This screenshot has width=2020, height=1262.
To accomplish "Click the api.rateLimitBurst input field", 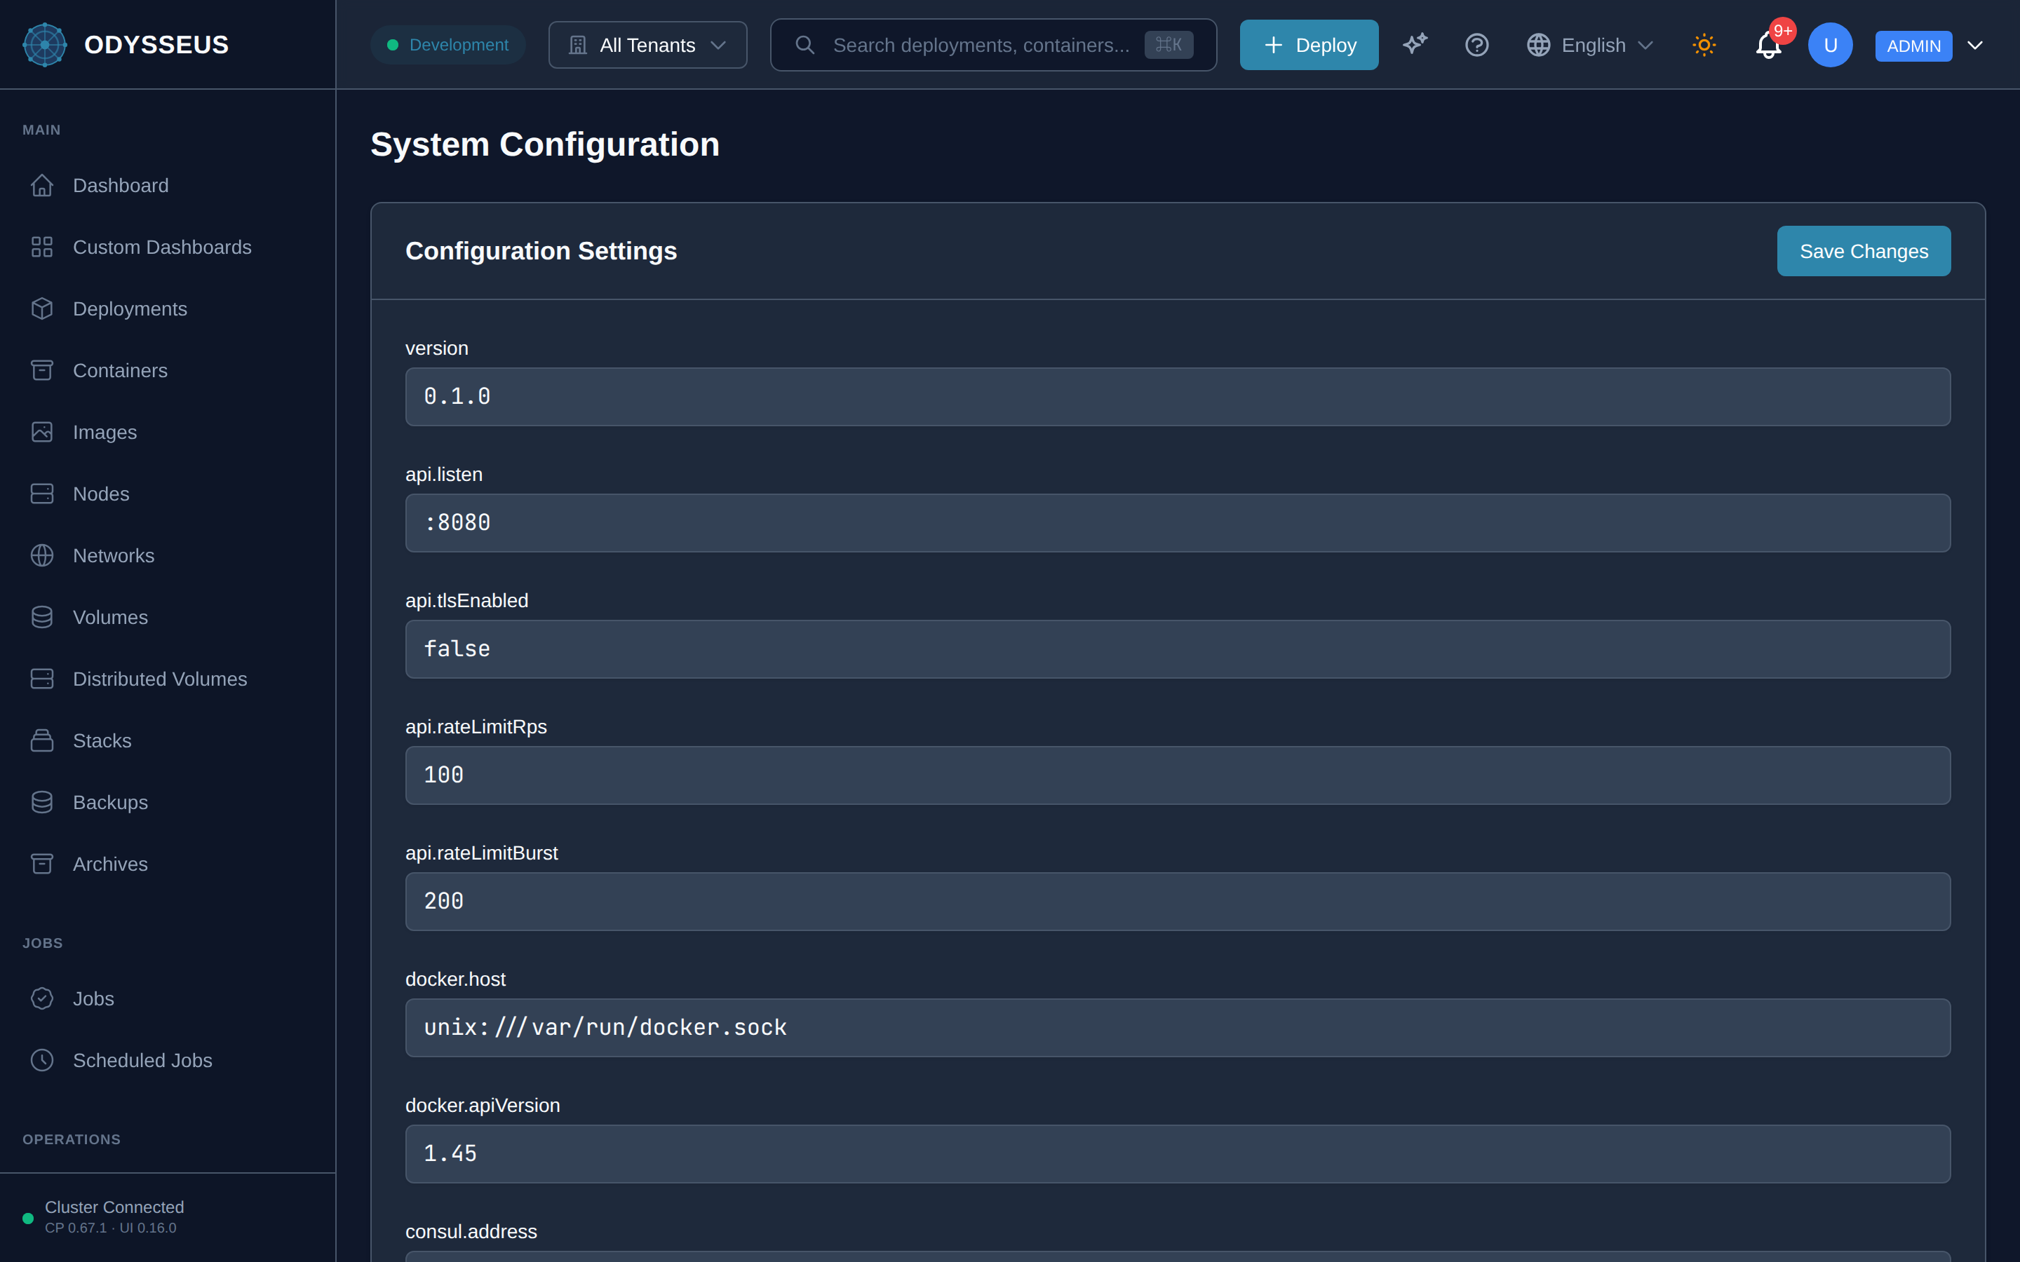I will [x=1178, y=902].
